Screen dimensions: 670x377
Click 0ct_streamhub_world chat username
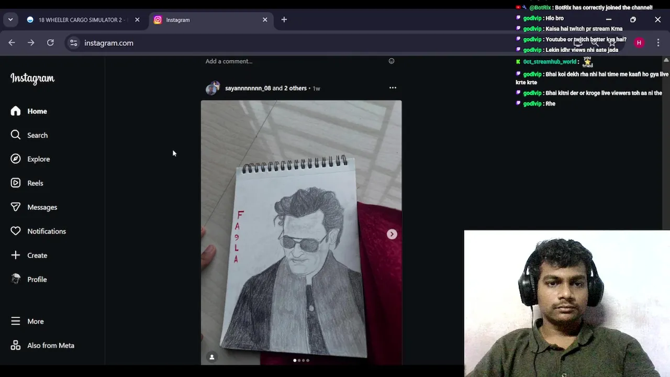(x=550, y=62)
